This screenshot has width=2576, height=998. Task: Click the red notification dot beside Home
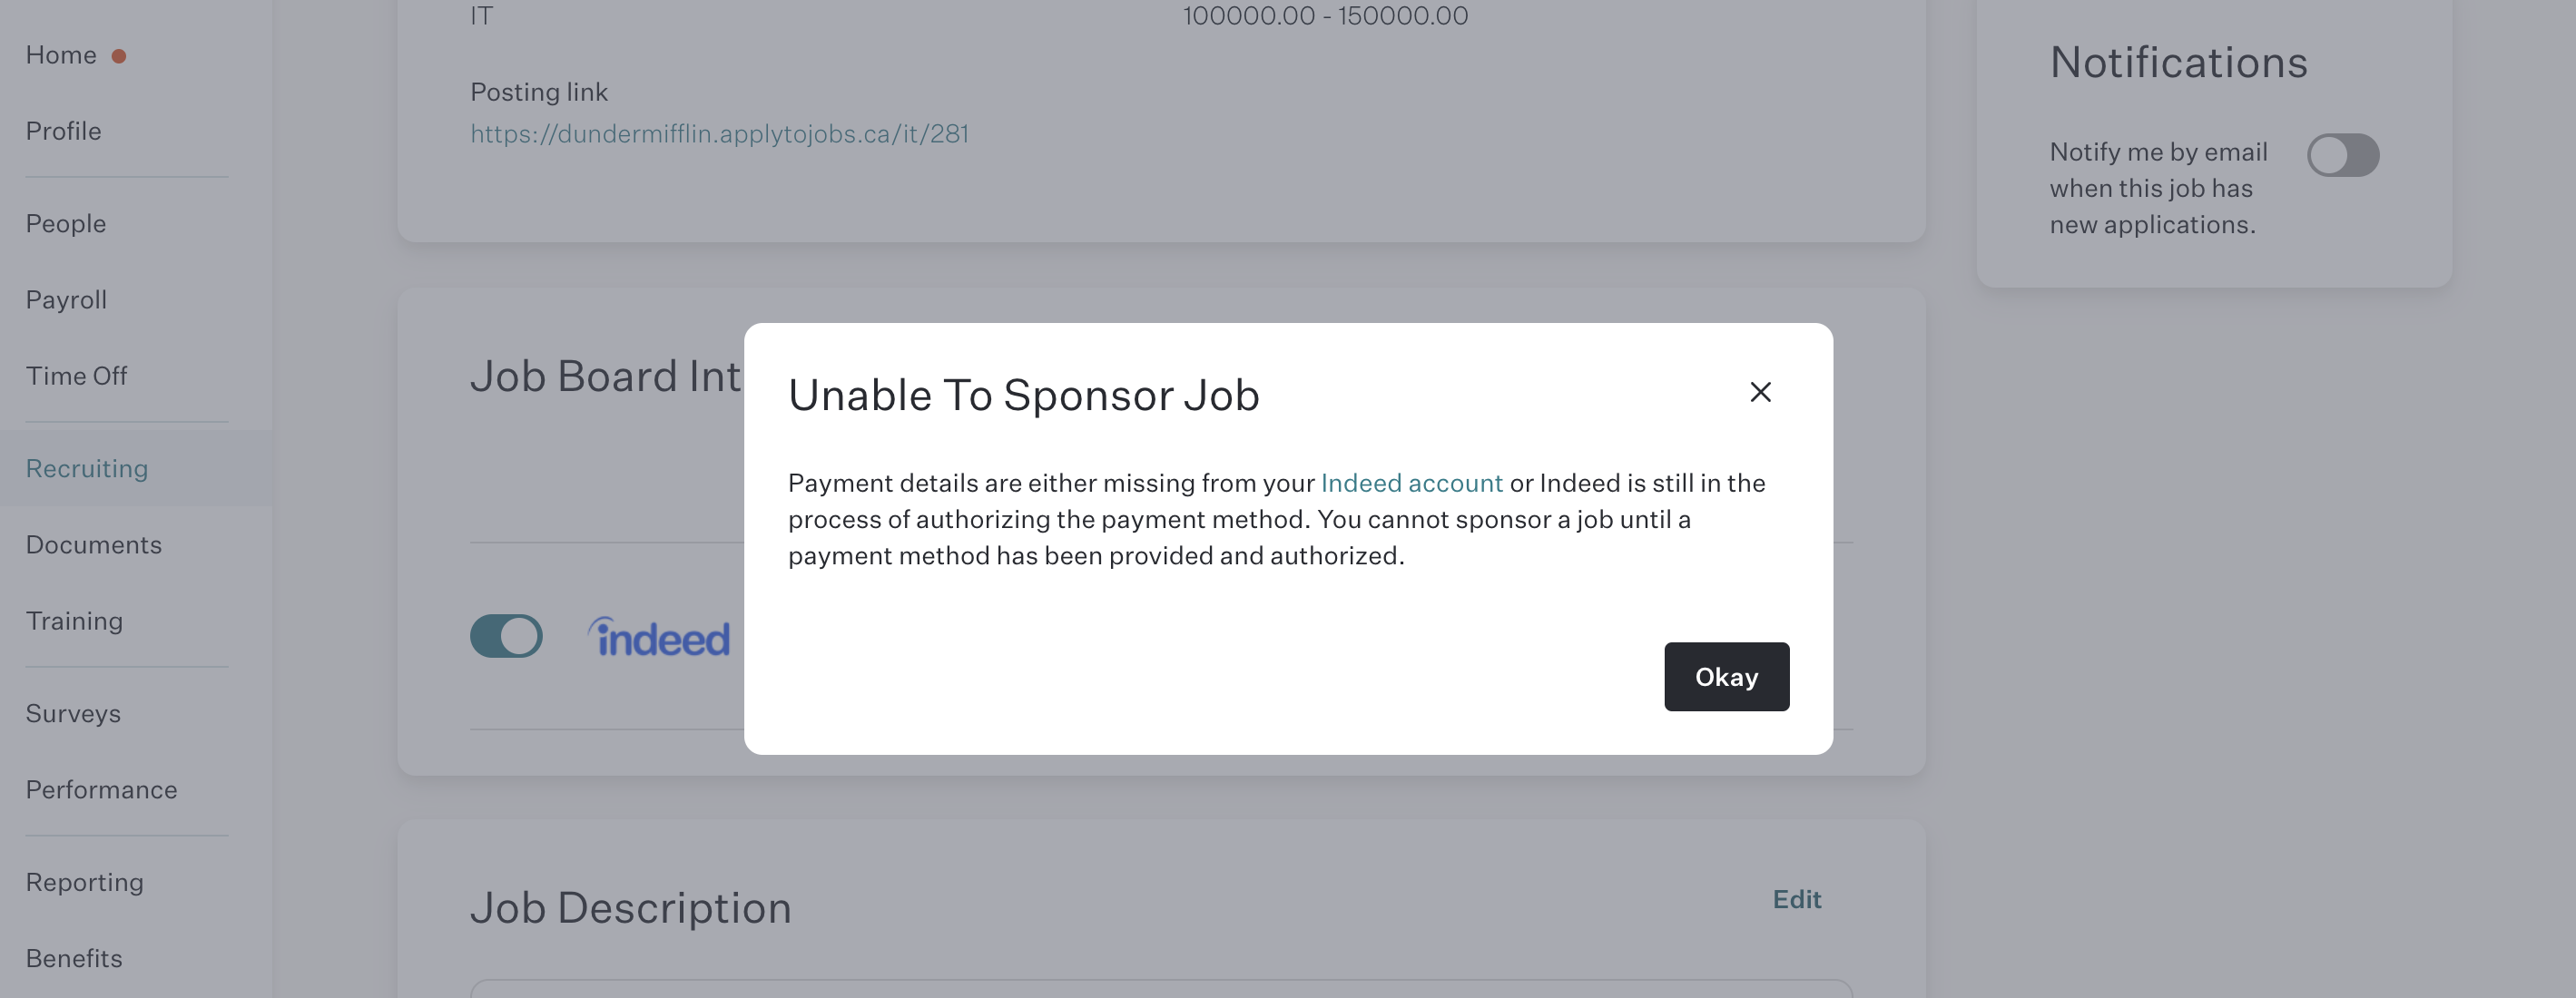point(119,56)
